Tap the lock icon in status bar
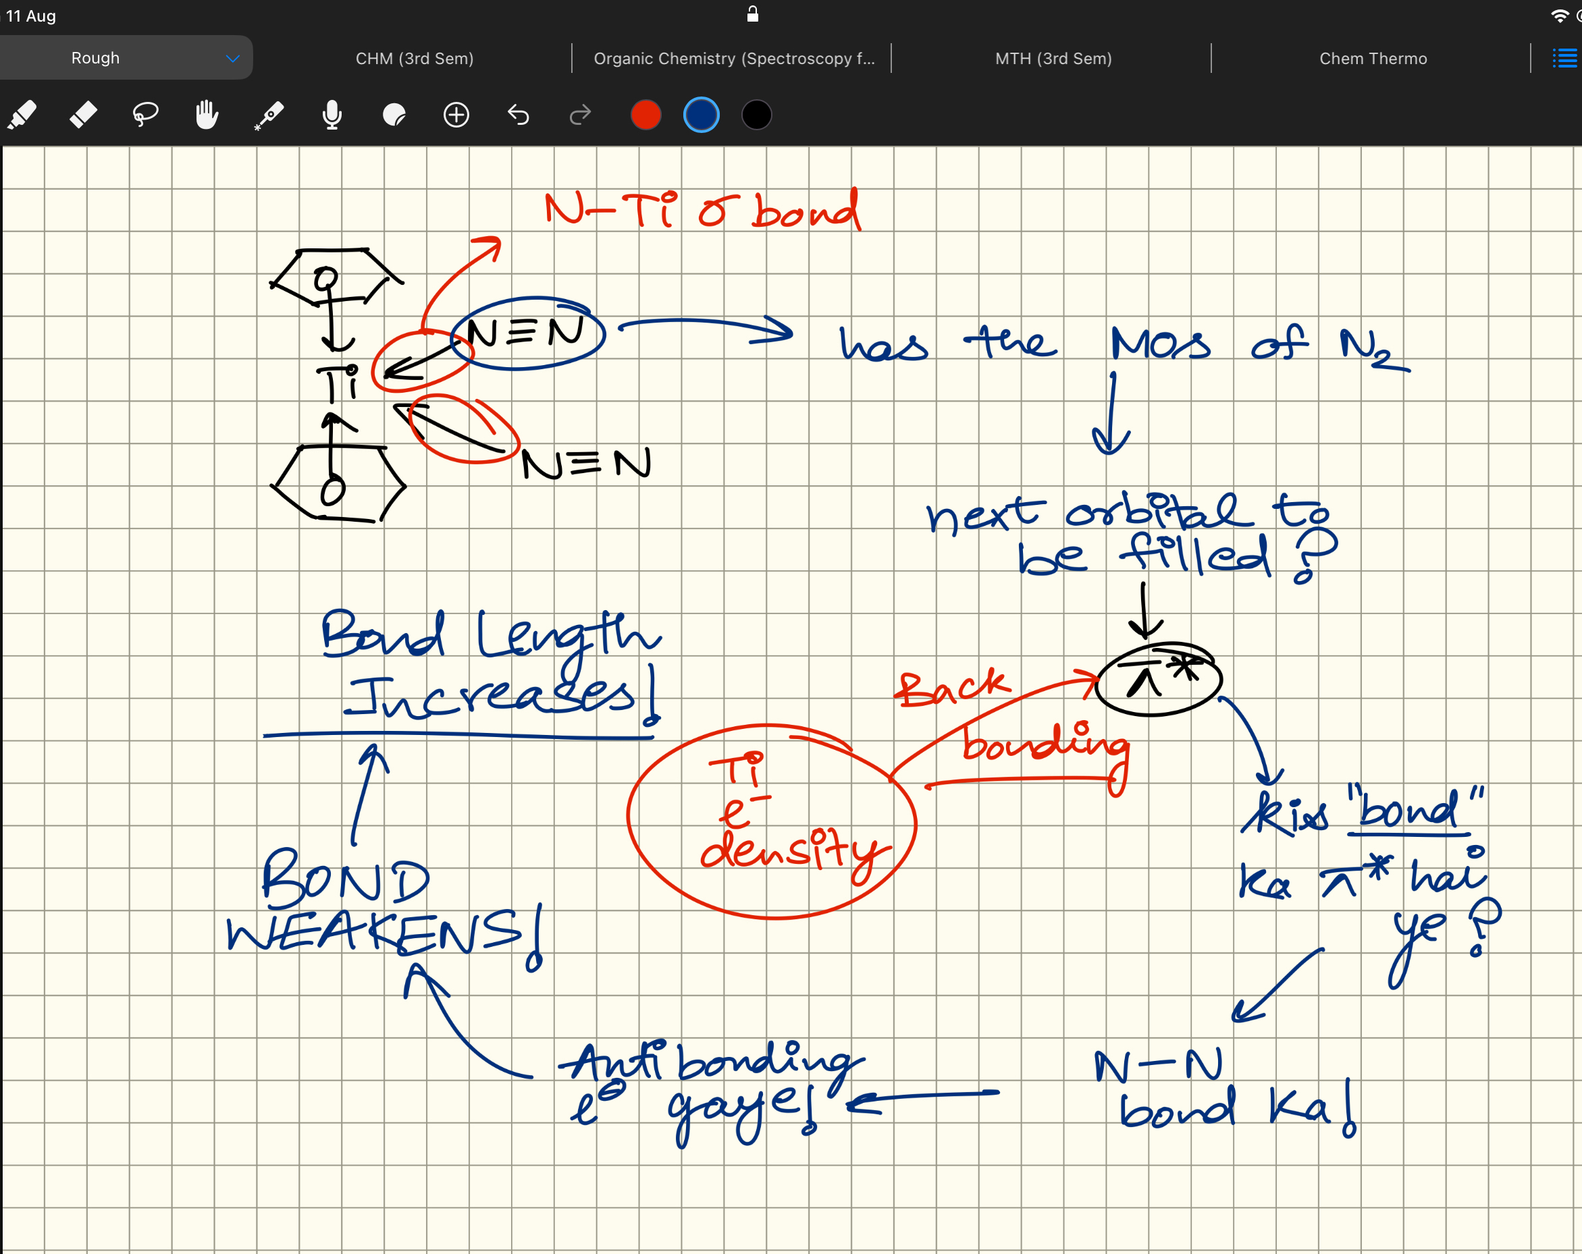Screen dimensions: 1582x1254 tap(753, 14)
